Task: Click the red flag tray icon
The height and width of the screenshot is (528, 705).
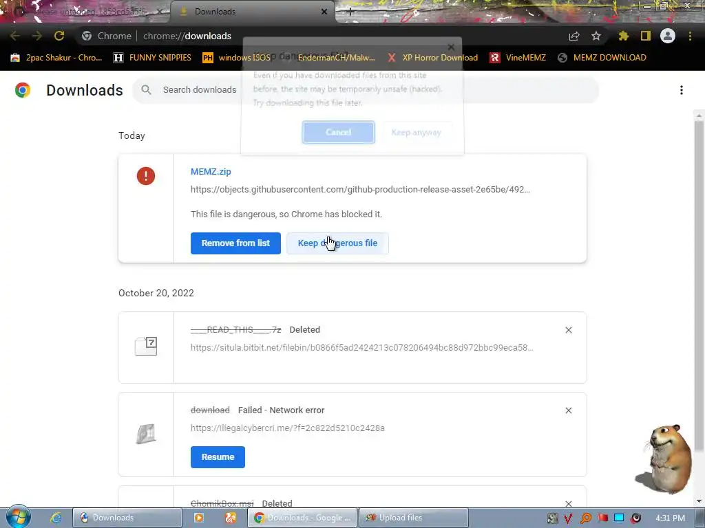Action: tap(602, 518)
